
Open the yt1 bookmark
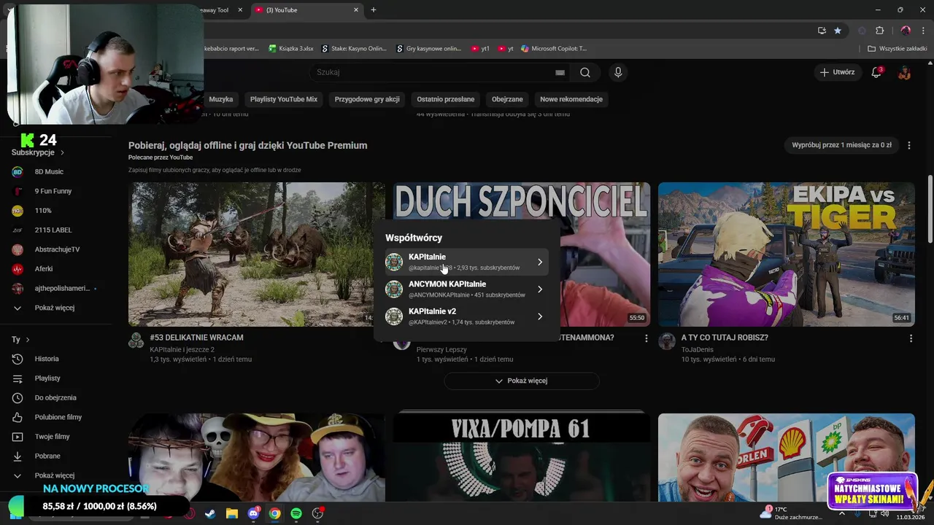[480, 49]
